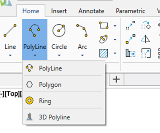
Task: Open the Annotate ribbon tab
Action: tap(91, 11)
